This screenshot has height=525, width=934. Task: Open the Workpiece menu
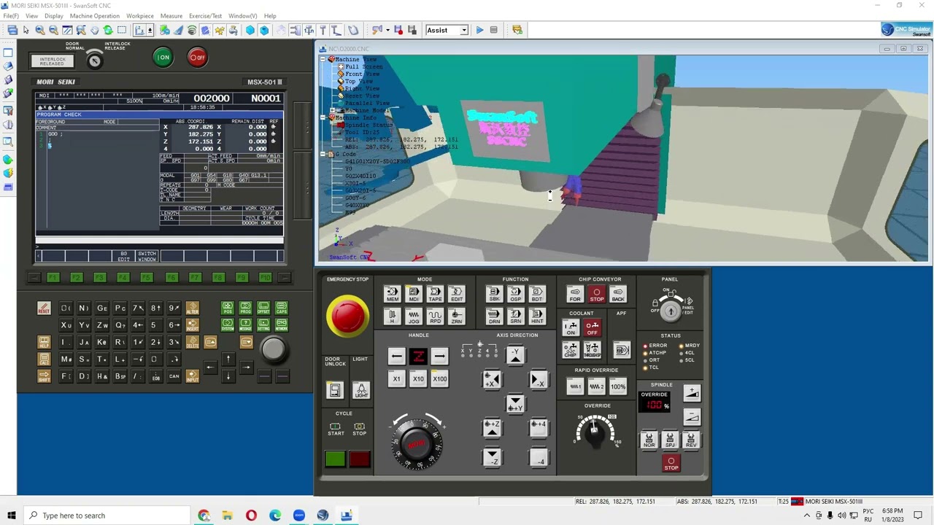tap(140, 15)
